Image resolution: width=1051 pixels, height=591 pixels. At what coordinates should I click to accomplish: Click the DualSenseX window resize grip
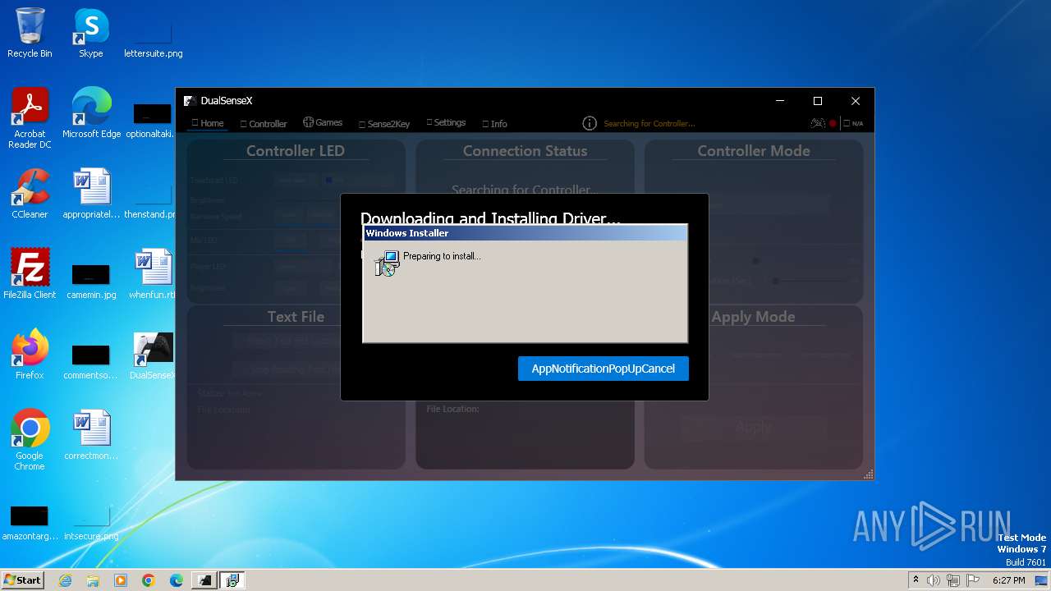868,474
